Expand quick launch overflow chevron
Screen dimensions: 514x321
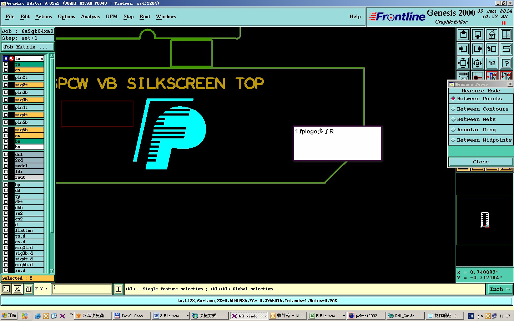coord(71,315)
